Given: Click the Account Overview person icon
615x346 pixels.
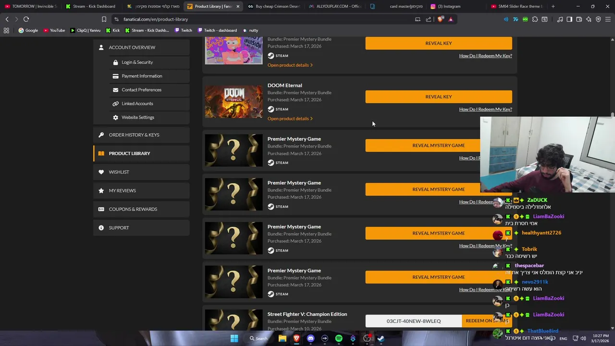Looking at the screenshot, I should [101, 47].
